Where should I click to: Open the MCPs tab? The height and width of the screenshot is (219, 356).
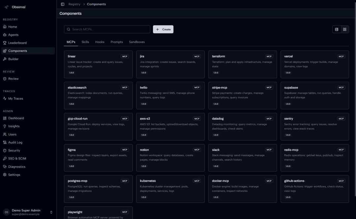point(71,42)
